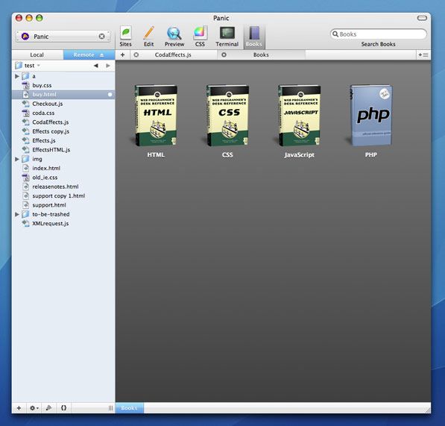Viewport: 445px width, 426px height.
Task: Open the CSS editor icon
Action: pyautogui.click(x=200, y=37)
